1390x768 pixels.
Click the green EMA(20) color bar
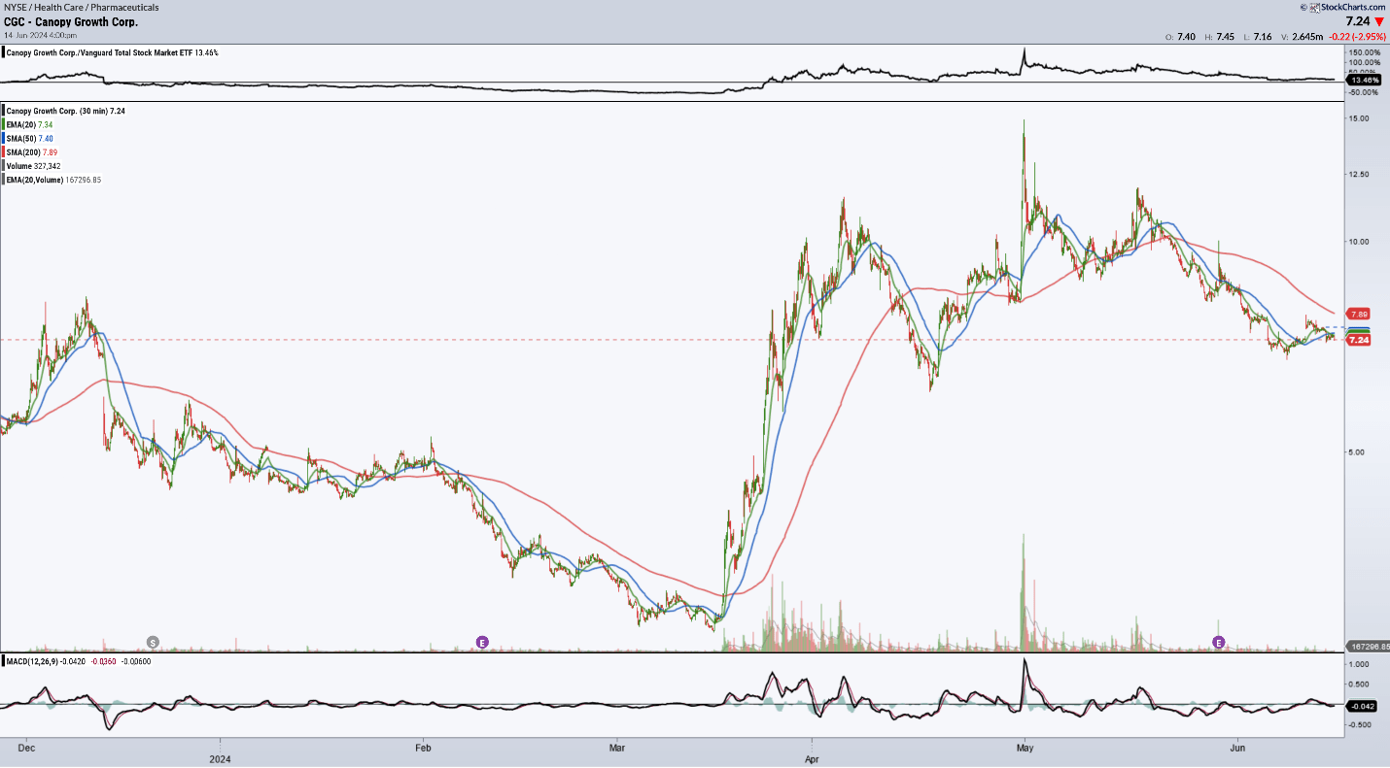click(4, 125)
